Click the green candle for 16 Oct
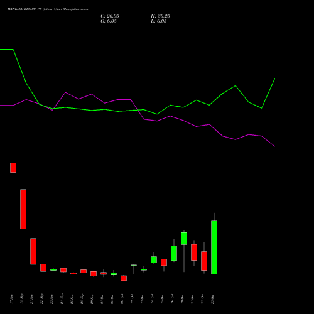Viewport: 314px width, 314px height. point(174,253)
